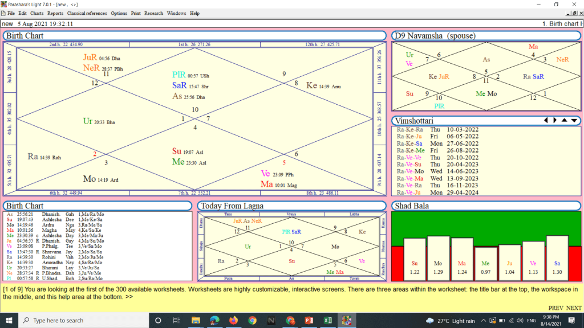Screen dimensions: 584x328
Task: Open File Explorer from the taskbar
Action: (x=195, y=320)
